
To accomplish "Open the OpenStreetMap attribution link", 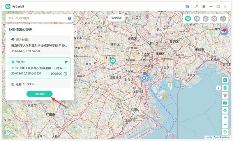I will (x=222, y=137).
